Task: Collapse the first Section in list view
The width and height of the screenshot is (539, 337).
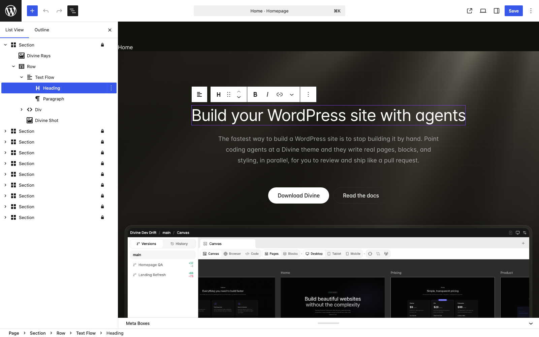Action: [x=5, y=45]
